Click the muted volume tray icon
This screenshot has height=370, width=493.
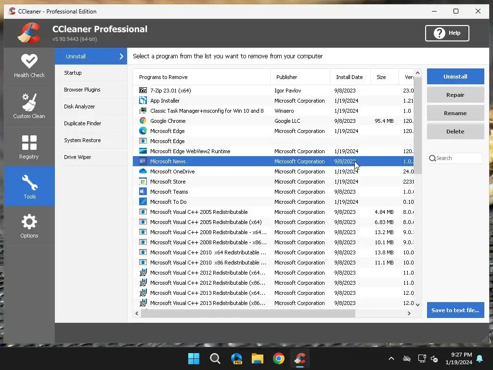435,358
